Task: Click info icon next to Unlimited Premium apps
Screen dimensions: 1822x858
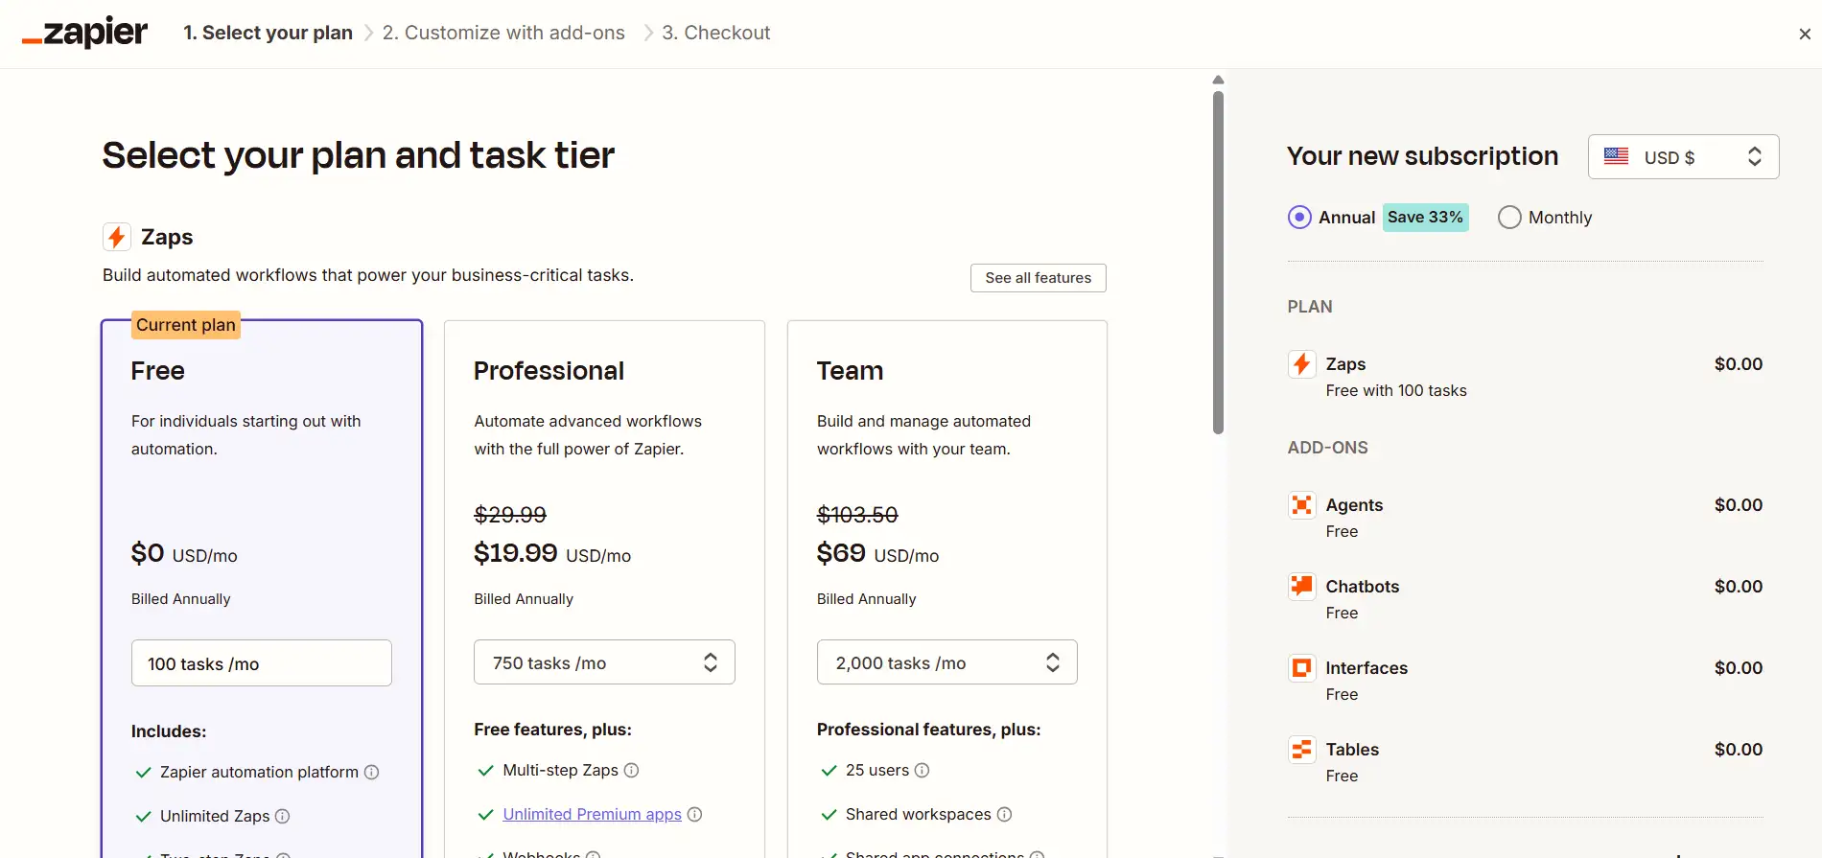Action: point(695,814)
